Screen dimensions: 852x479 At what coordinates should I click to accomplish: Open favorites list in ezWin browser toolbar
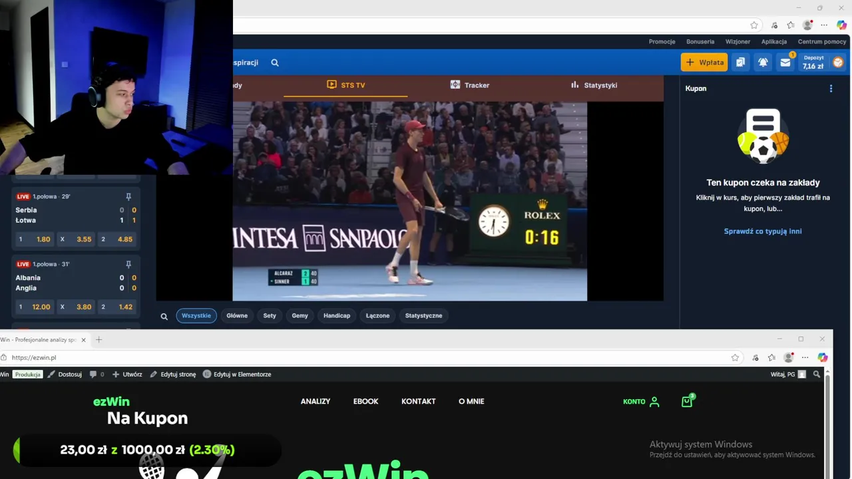771,357
